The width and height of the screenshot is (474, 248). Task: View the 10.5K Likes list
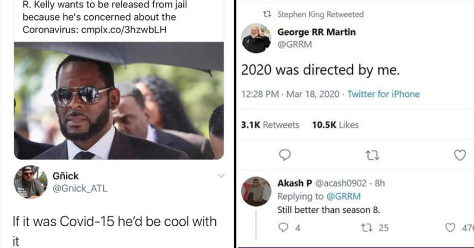point(335,125)
